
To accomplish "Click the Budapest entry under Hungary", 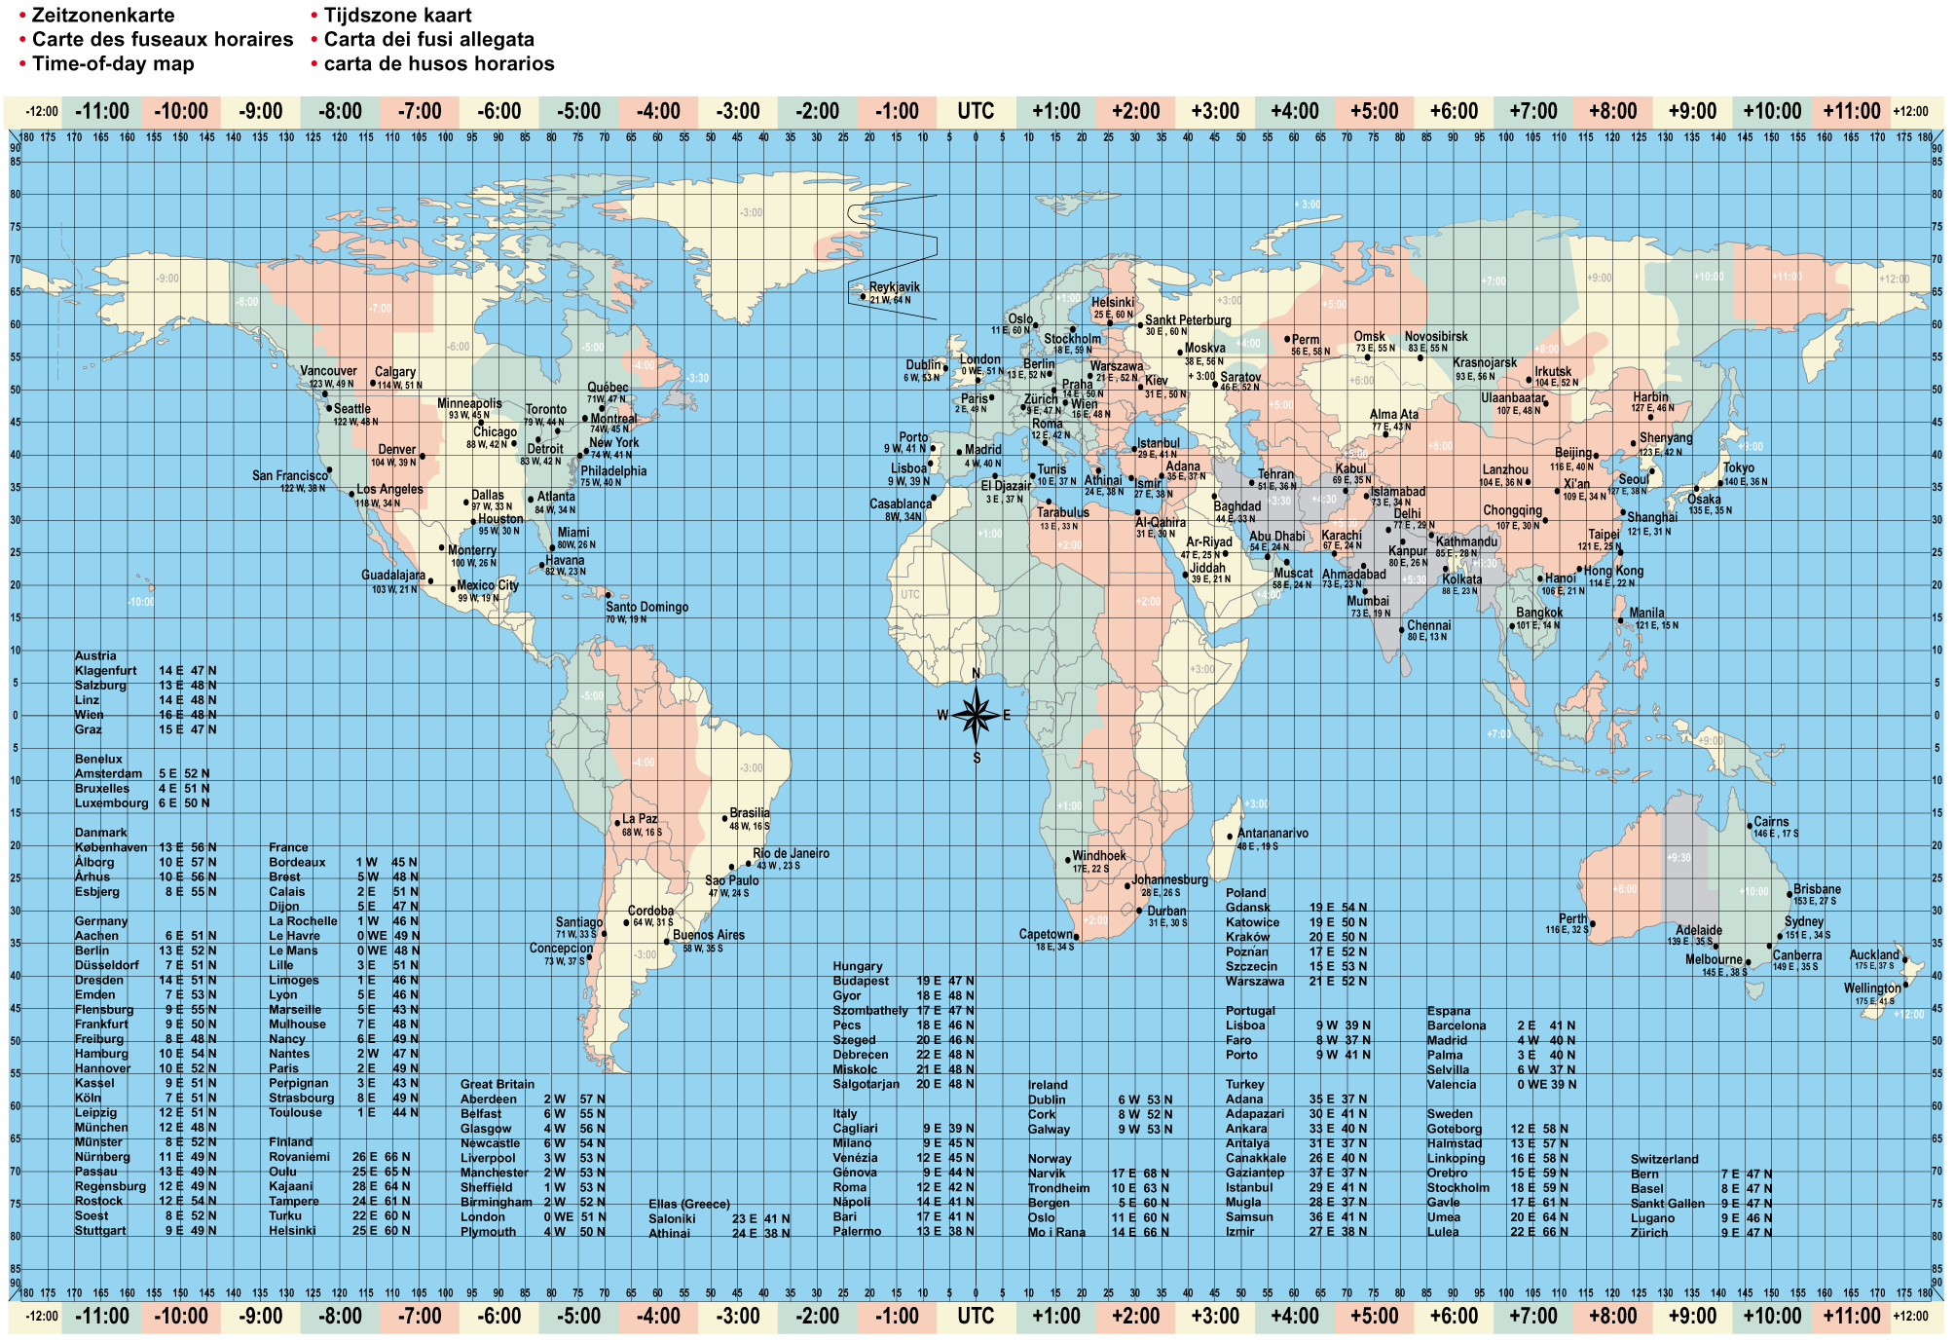I will pyautogui.click(x=860, y=981).
